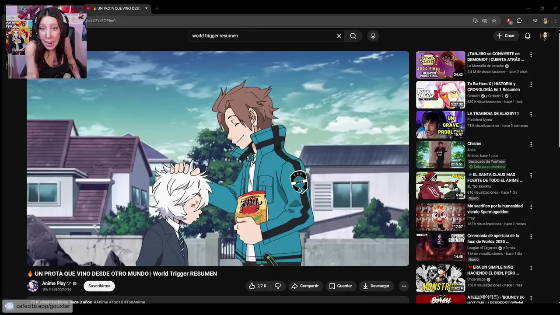Select the UN PROTA QUE VINO browser tab

118,8
